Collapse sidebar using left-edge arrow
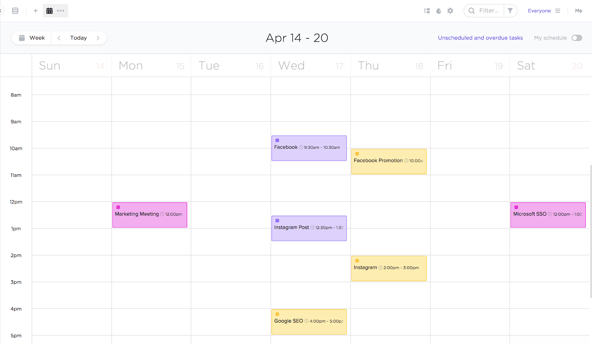This screenshot has width=592, height=344. coord(1,11)
